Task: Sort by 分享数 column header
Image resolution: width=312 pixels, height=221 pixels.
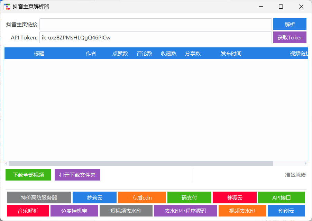Action: 193,53
